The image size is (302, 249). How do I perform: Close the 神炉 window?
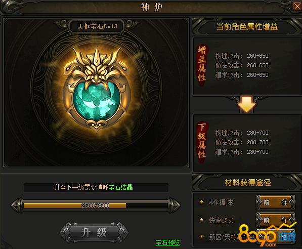(297, 6)
